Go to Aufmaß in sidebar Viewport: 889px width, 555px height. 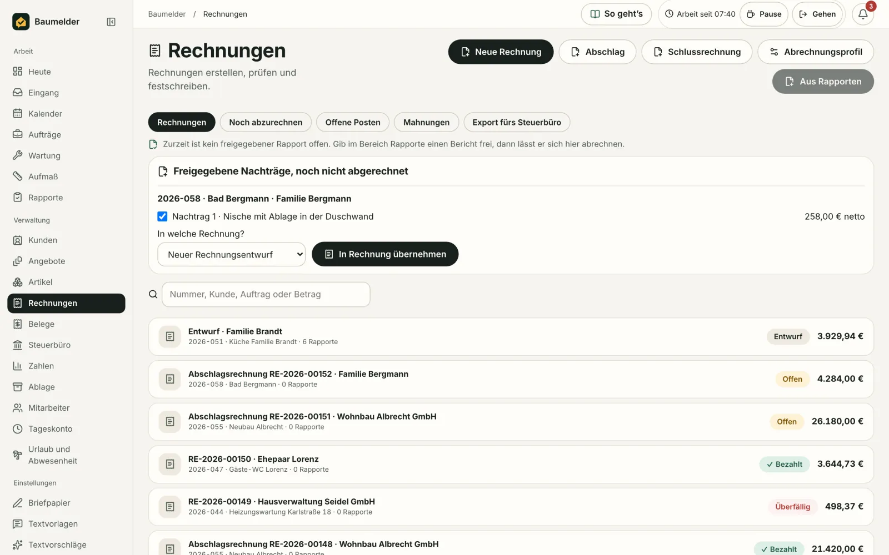coord(66,176)
